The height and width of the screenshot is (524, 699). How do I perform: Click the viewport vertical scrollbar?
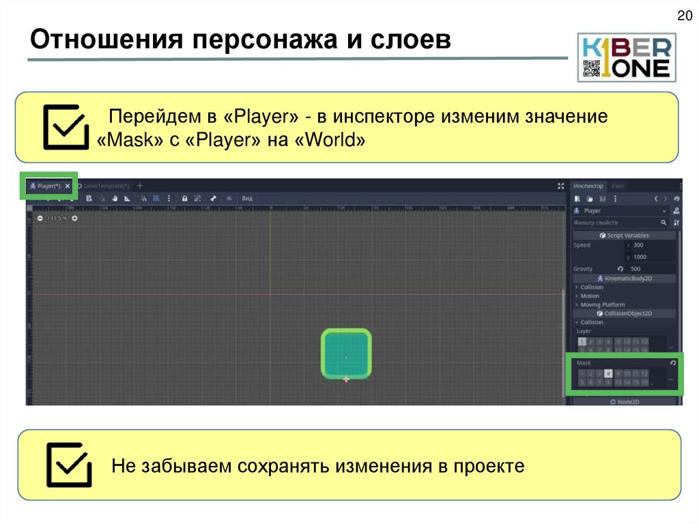(x=563, y=342)
